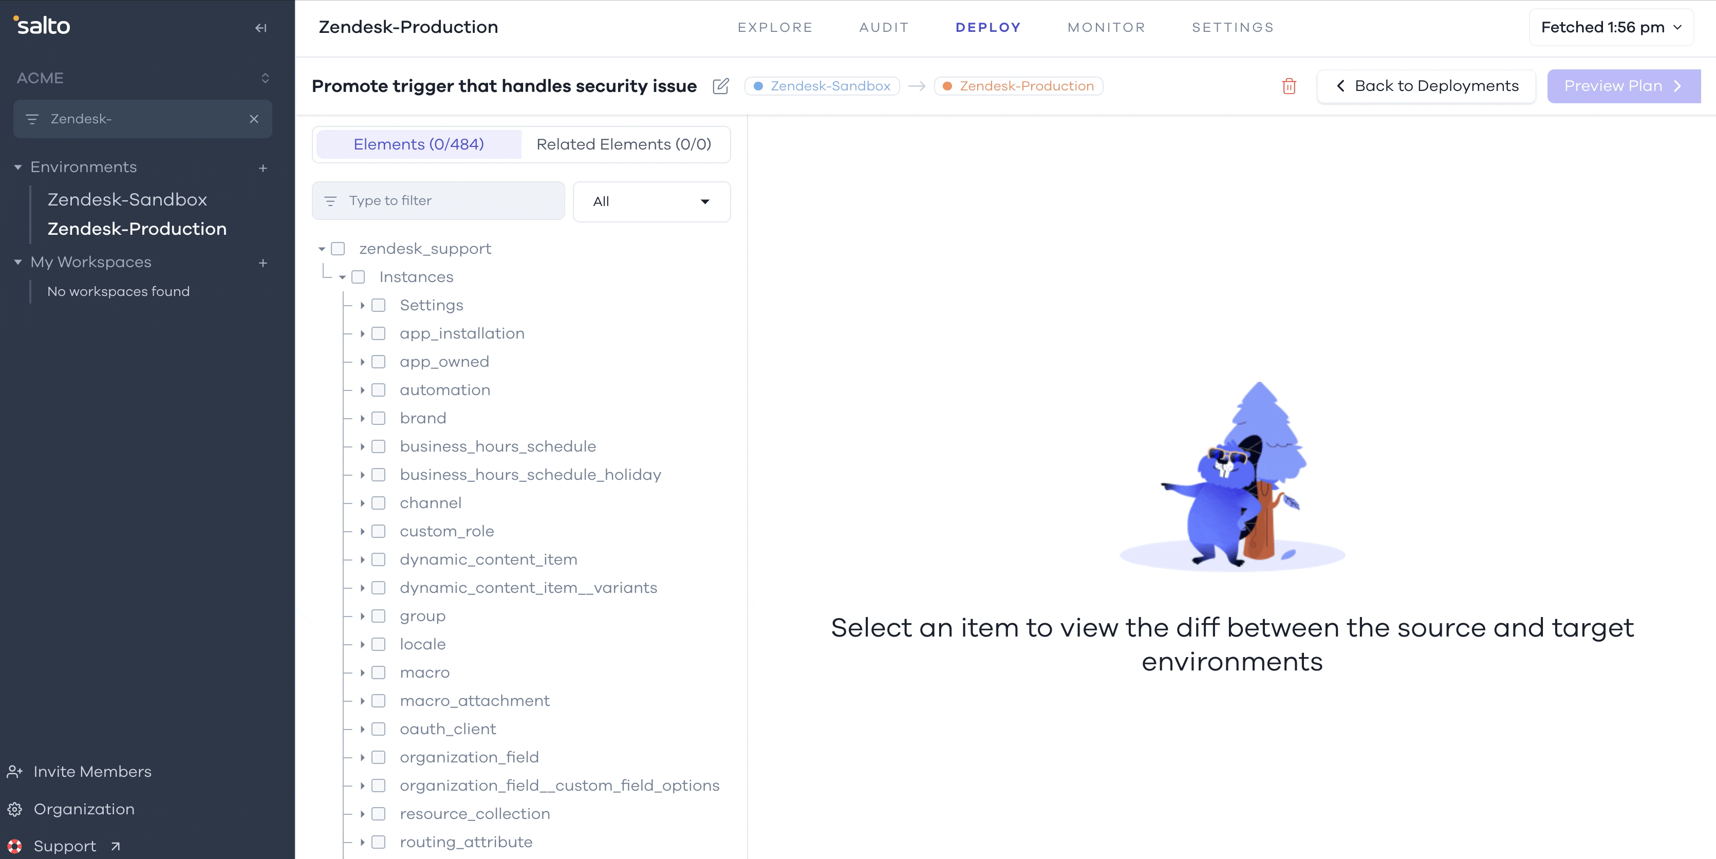Click the organization_field label
Viewport: 1716px width, 859px height.
(x=469, y=758)
